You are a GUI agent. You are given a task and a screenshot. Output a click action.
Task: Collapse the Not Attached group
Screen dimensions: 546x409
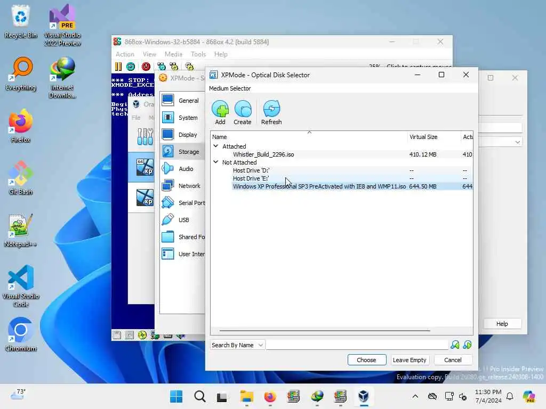215,162
